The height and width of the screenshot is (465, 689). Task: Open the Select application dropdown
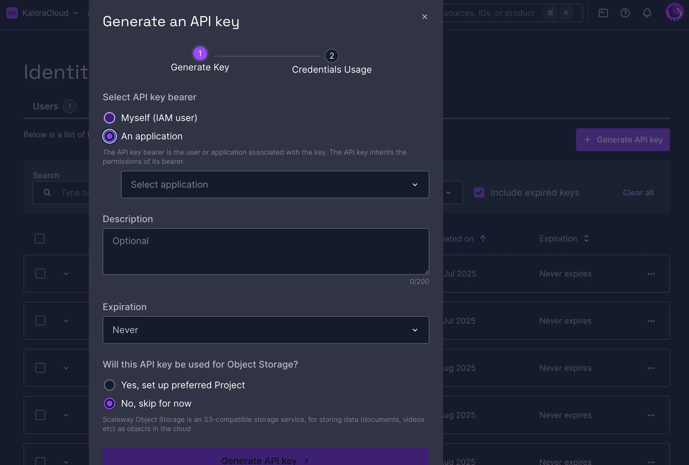tap(275, 185)
